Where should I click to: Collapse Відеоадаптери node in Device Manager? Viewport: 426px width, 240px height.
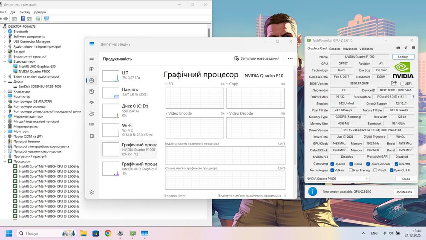5,61
